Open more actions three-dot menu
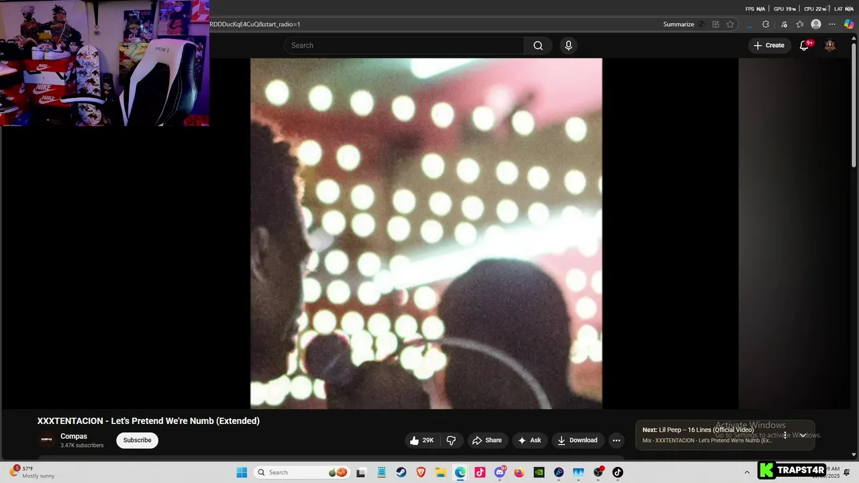859x483 pixels. [616, 440]
